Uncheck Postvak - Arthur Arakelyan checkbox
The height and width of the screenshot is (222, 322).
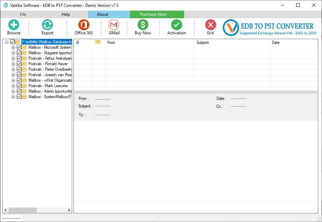[x=19, y=58]
